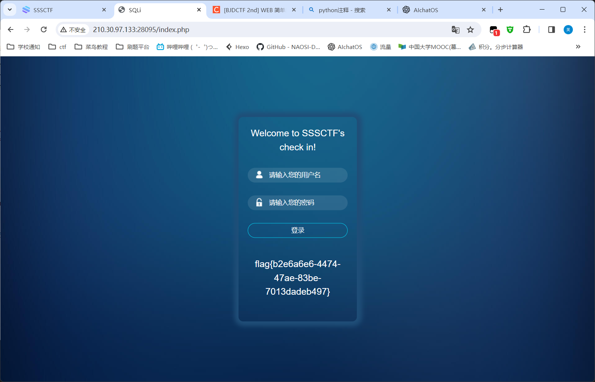Open the Extensions puzzle icon
This screenshot has width=595, height=382.
tap(526, 29)
